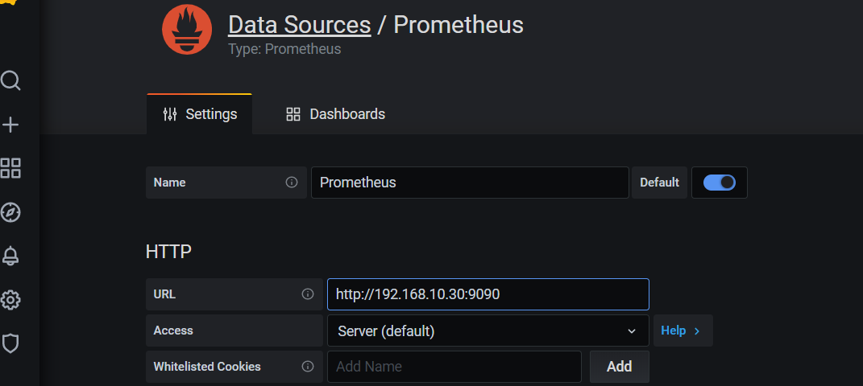This screenshot has height=386, width=863.
Task: Follow the Data Sources breadcrumb link
Action: coord(300,25)
